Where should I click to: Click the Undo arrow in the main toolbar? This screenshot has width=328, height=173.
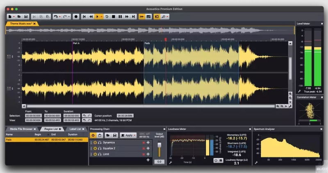coord(56,16)
